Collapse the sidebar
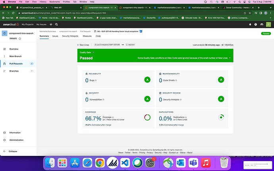 (x=13, y=151)
